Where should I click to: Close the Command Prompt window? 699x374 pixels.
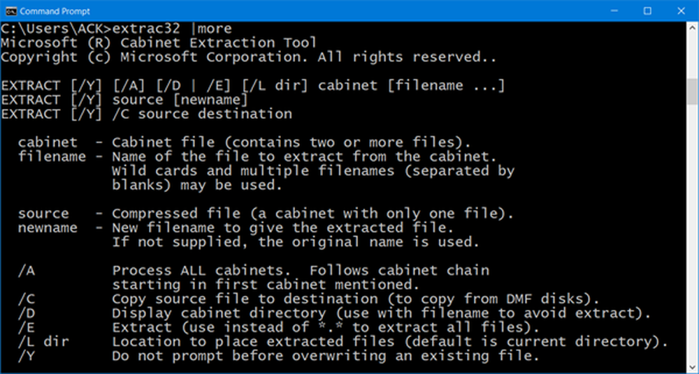coord(679,11)
